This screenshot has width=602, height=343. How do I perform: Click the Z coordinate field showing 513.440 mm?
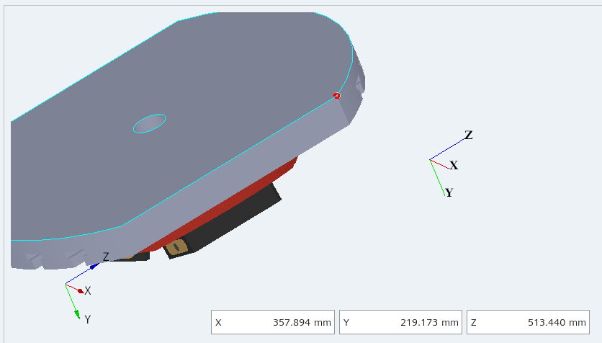[527, 322]
